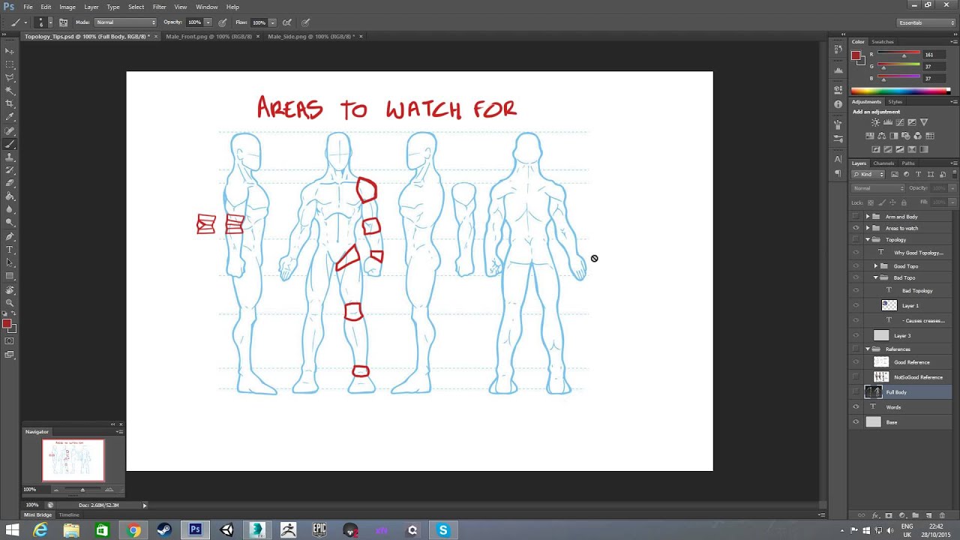Viewport: 960px width, 540px height.
Task: Add a Brightness/Contrast adjustment
Action: pyautogui.click(x=875, y=122)
